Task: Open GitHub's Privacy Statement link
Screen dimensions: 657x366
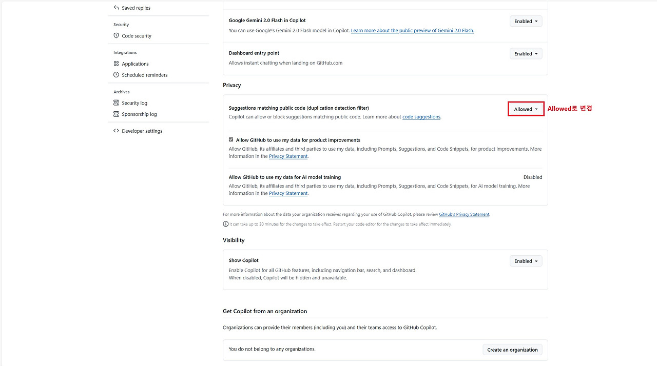Action: tap(464, 214)
